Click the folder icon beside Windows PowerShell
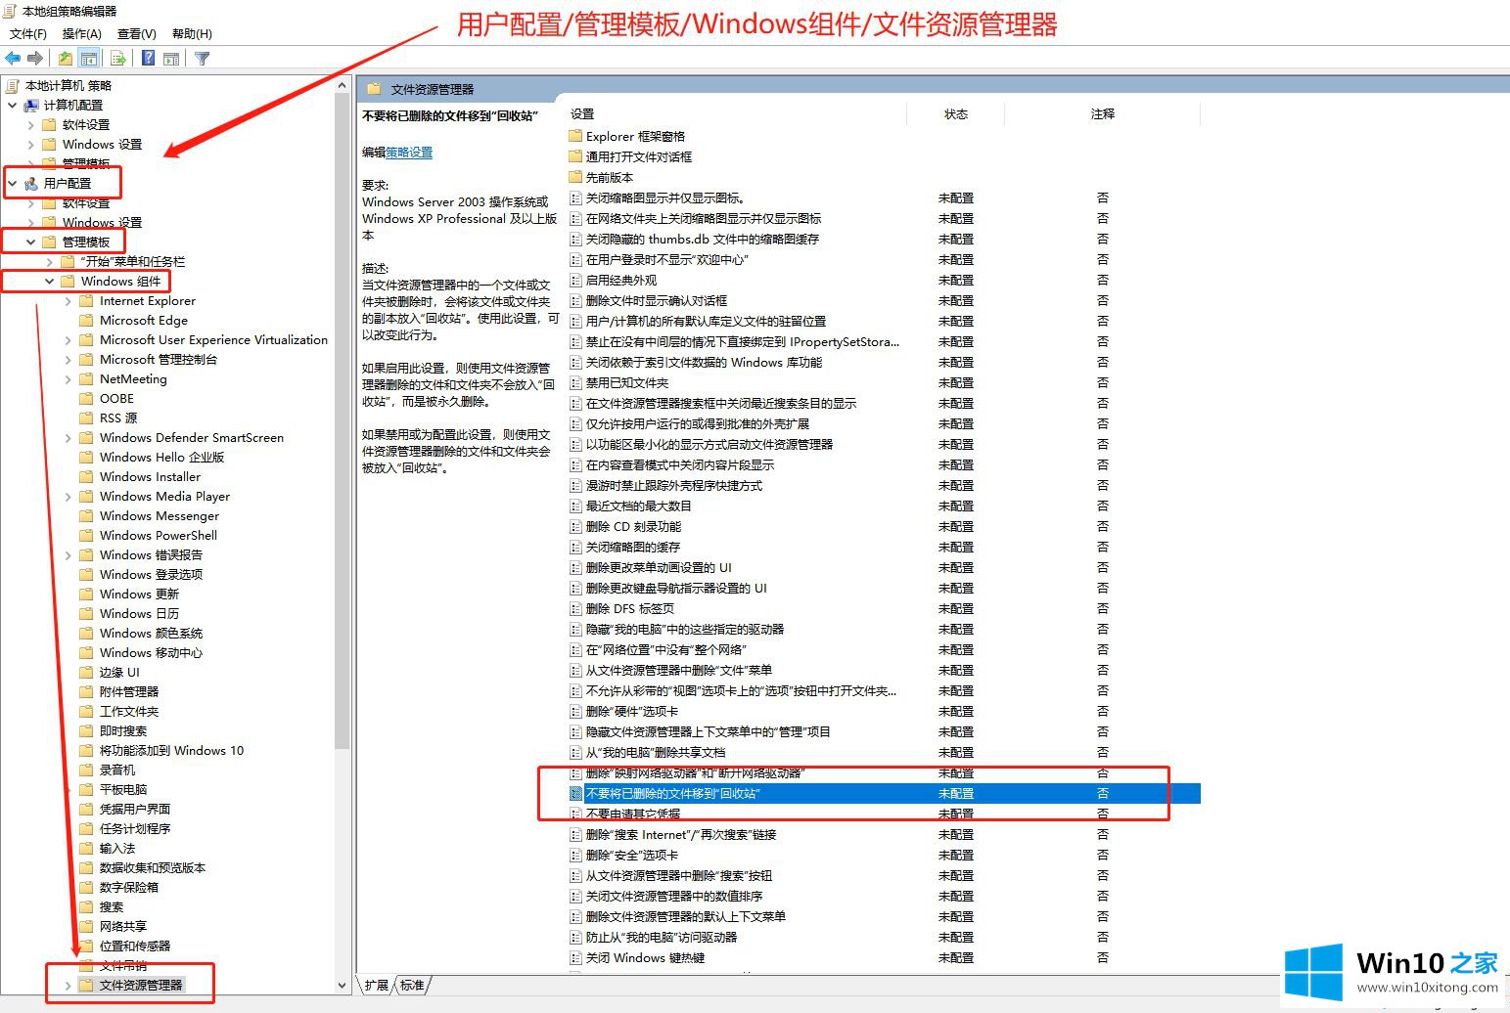Image resolution: width=1510 pixels, height=1013 pixels. (86, 535)
